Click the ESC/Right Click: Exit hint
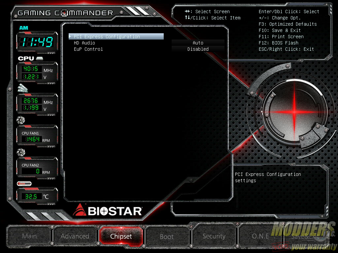Image resolution: width=338 pixels, height=253 pixels. [286, 49]
